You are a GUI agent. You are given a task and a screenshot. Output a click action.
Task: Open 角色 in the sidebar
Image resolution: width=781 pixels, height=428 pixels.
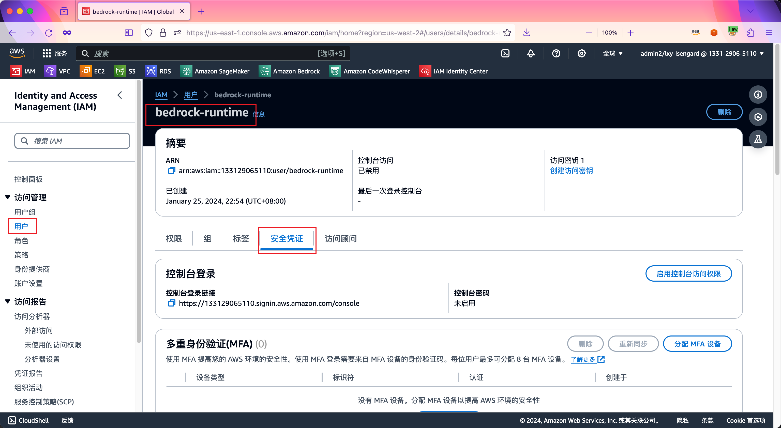coord(21,240)
